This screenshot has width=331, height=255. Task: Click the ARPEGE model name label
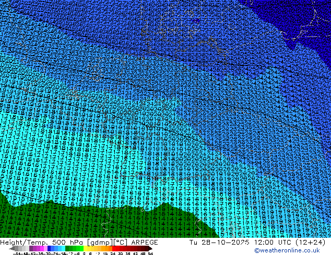tap(145, 243)
